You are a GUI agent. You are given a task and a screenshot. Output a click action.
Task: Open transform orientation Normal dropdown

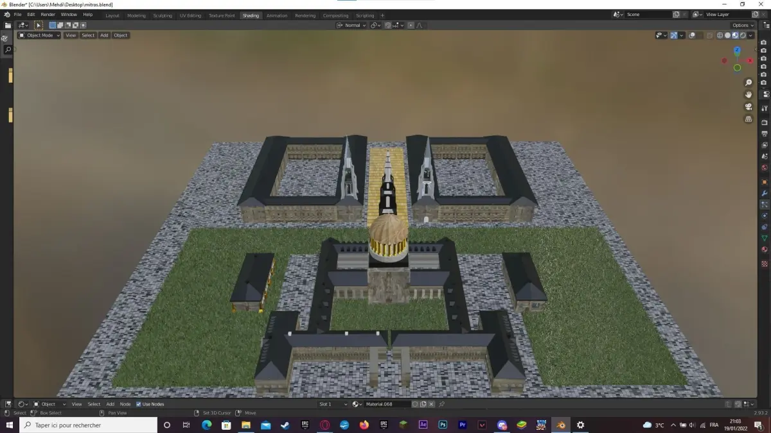[351, 25]
